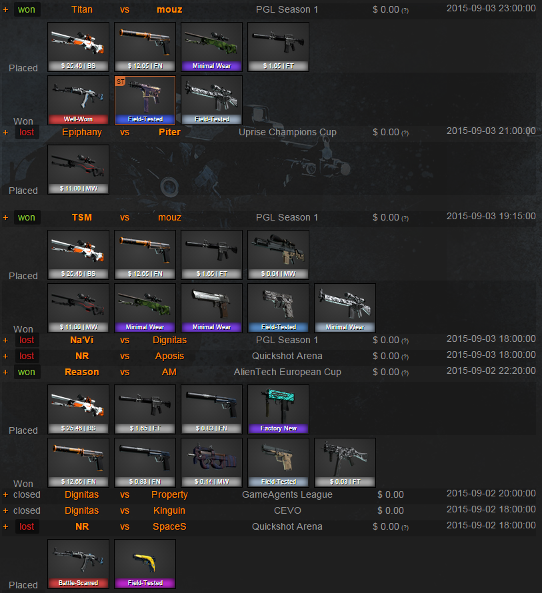This screenshot has height=593, width=542.
Task: Select $25.46 BS AWP placed on Reason match
Action: tap(79, 410)
